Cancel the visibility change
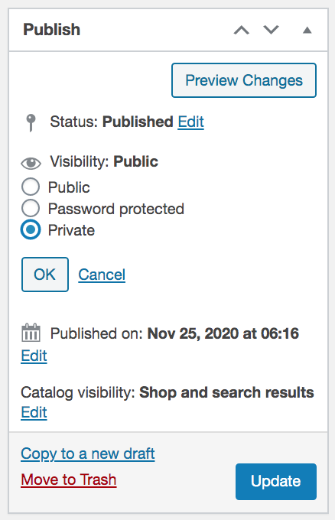This screenshot has width=335, height=520. (102, 275)
